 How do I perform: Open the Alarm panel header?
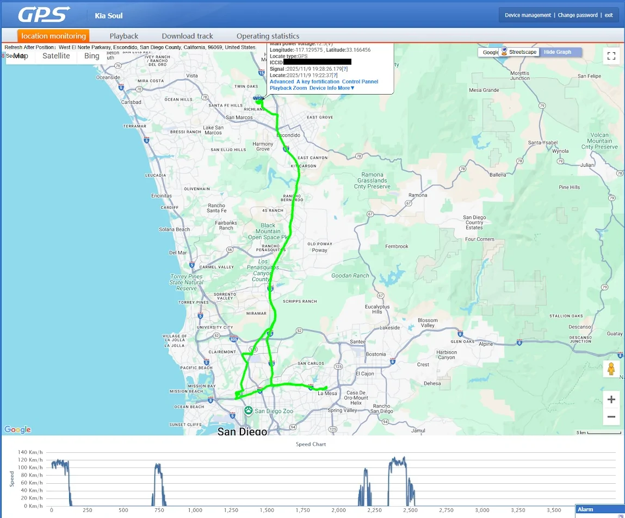click(599, 509)
